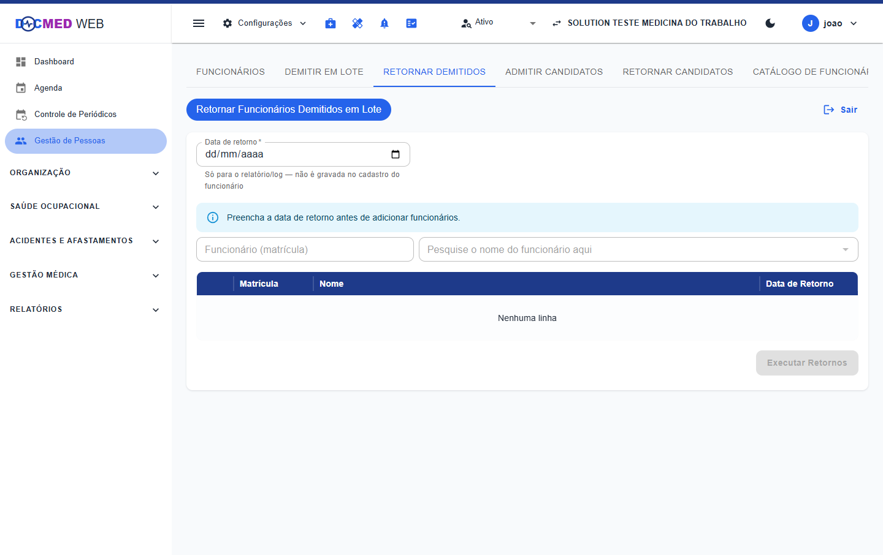883x555 pixels.
Task: Click the info icon in the blue notice
Action: pos(213,217)
